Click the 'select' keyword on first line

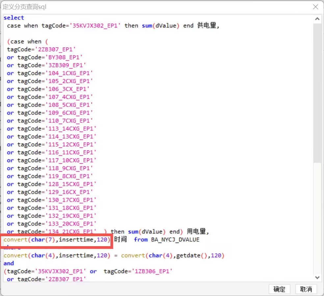click(x=14, y=18)
